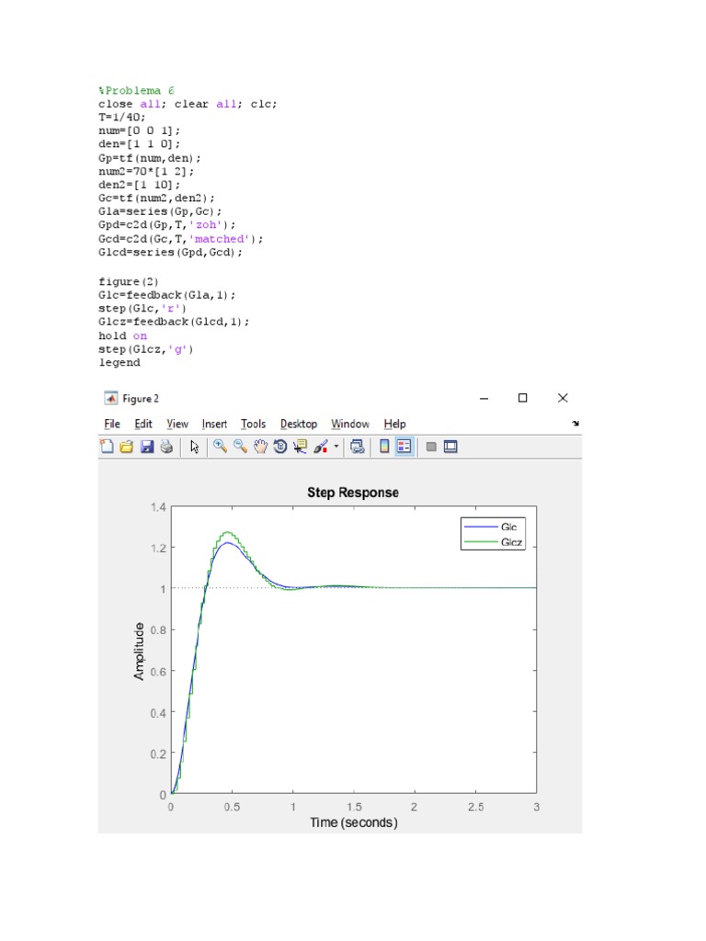Open the Tools menu
Viewport: 706px width, 941px height.
tap(254, 424)
